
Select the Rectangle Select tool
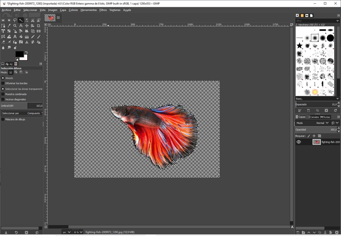3,20
